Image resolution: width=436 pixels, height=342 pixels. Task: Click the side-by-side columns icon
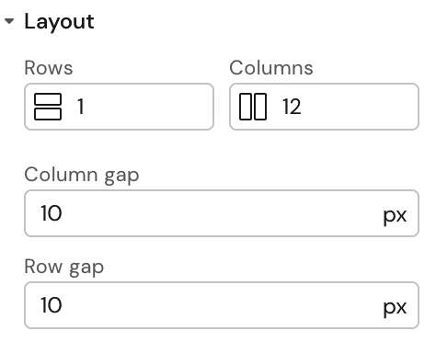pyautogui.click(x=253, y=107)
